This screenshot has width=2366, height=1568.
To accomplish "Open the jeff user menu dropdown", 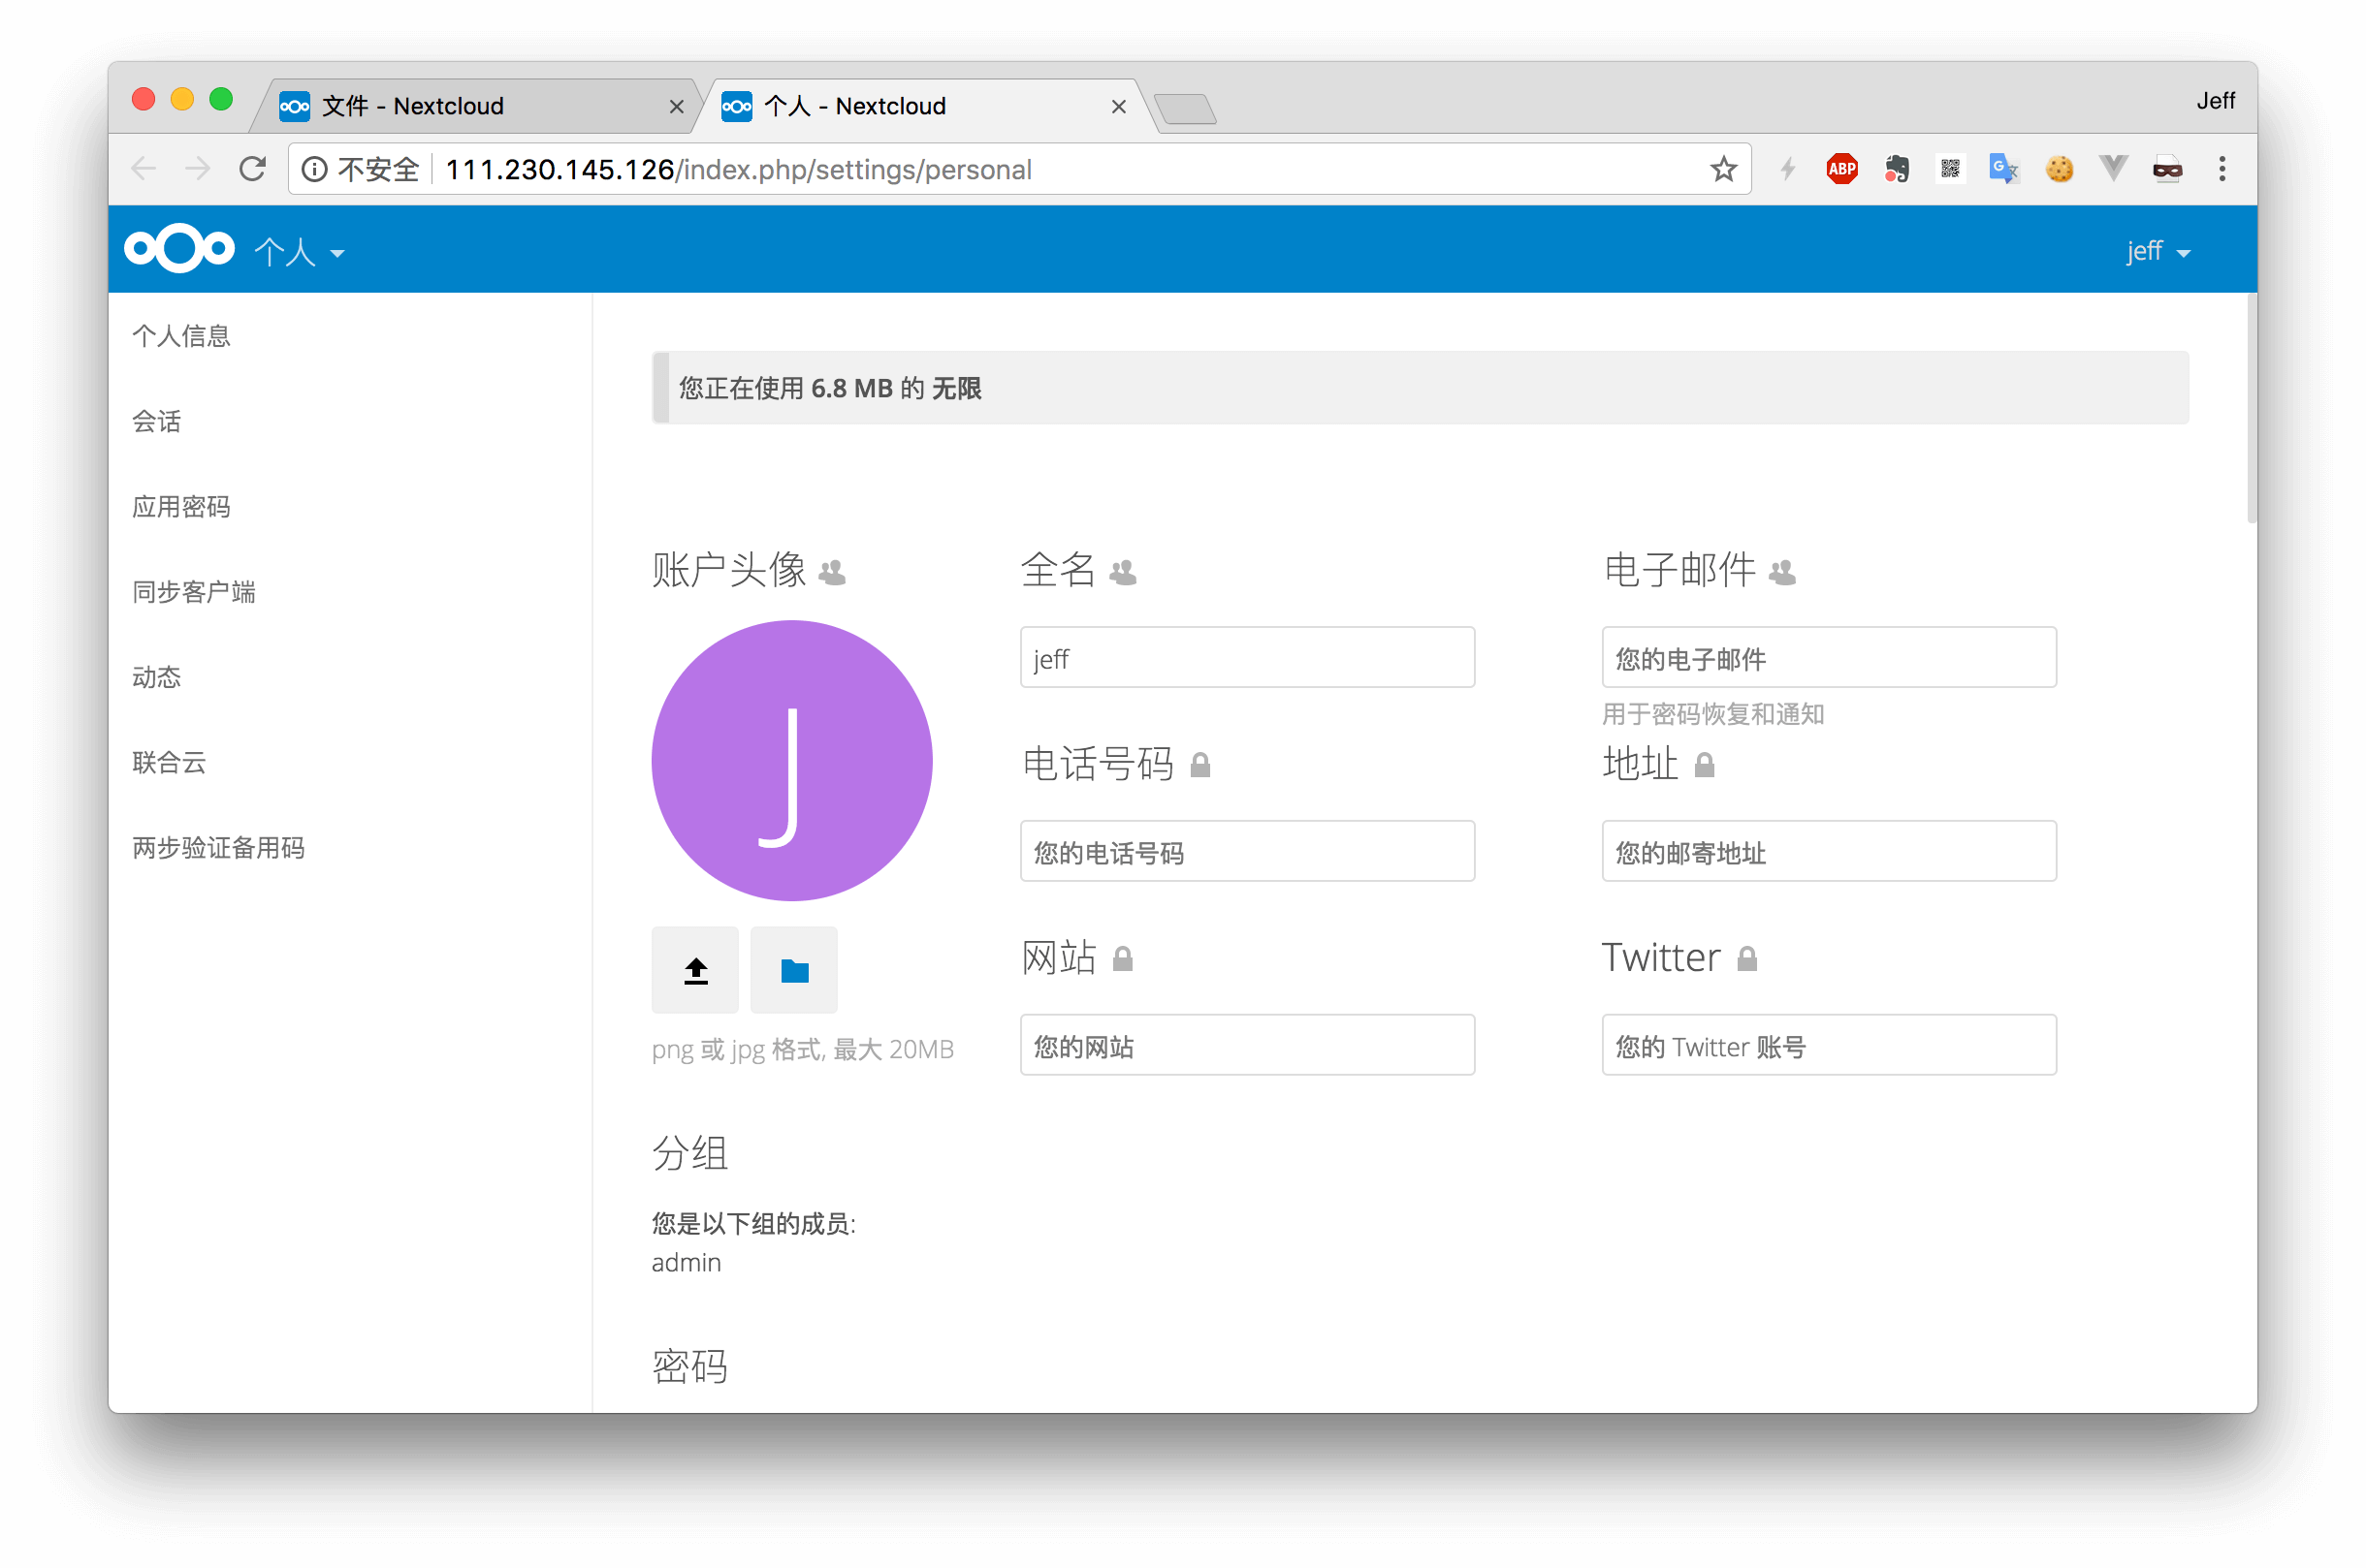I will (2158, 251).
